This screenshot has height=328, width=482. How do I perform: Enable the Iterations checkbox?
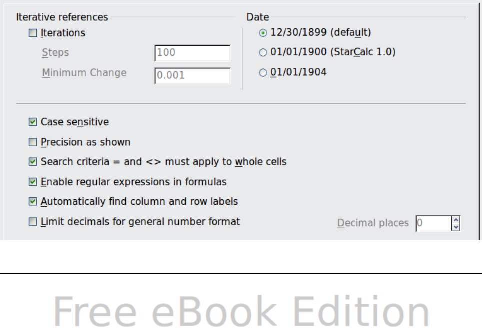point(33,33)
